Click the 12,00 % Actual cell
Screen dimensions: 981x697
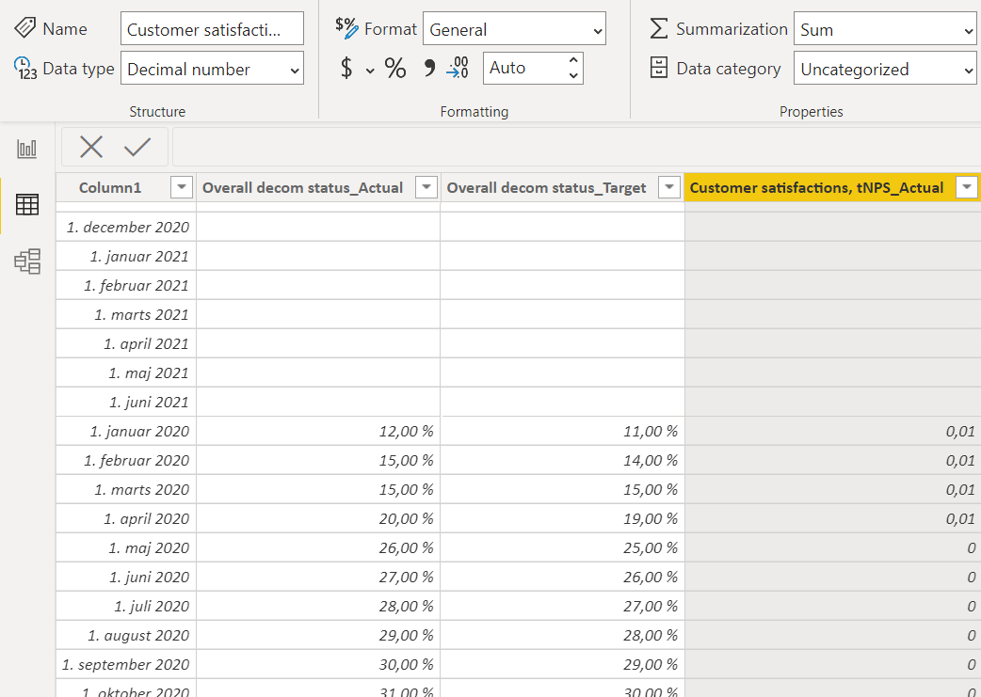pos(318,432)
